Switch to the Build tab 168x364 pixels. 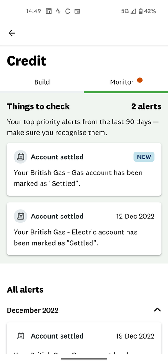pos(42,82)
